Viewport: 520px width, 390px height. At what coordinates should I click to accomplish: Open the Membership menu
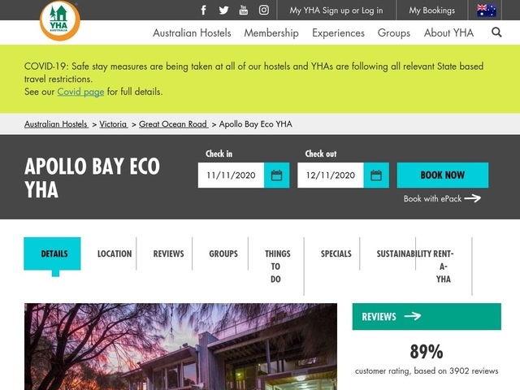click(x=271, y=32)
